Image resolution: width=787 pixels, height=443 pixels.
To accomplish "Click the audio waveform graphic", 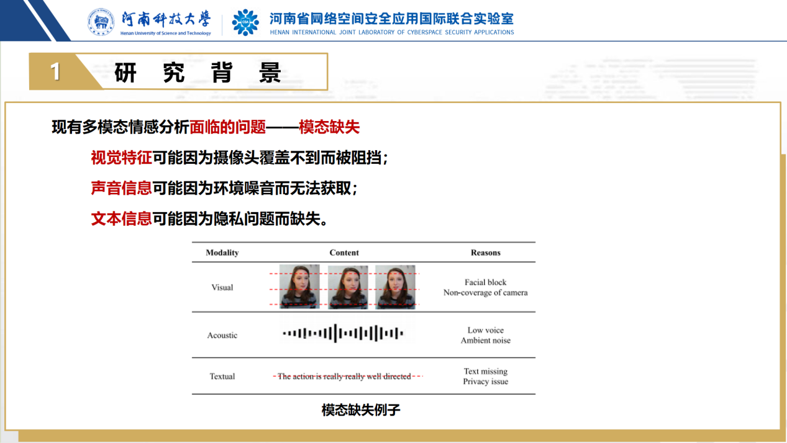I will pyautogui.click(x=343, y=333).
